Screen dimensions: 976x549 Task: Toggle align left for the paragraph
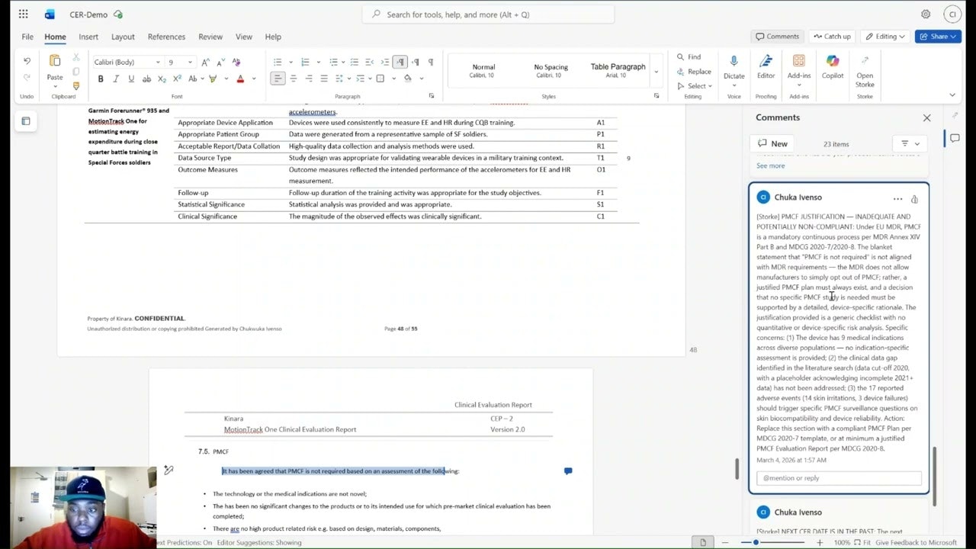278,79
